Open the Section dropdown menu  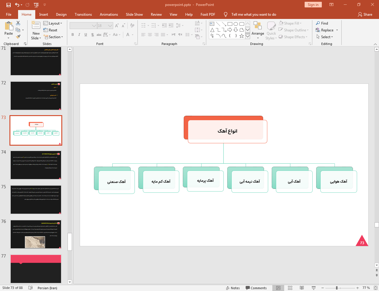[53, 37]
